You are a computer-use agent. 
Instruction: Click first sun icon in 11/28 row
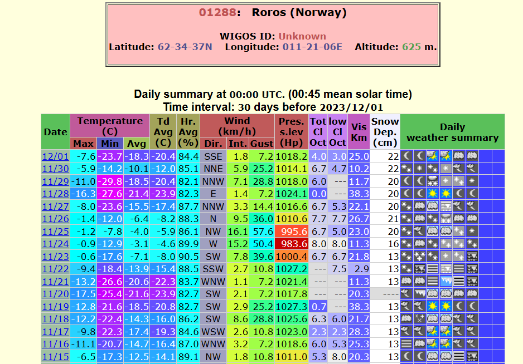coord(432,194)
